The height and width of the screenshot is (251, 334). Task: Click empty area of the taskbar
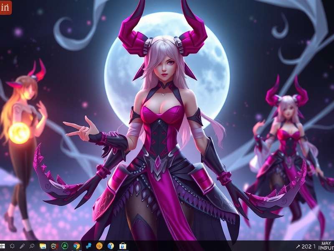(209, 246)
